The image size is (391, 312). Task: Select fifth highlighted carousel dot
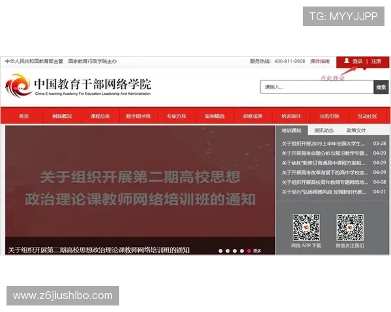click(x=249, y=251)
